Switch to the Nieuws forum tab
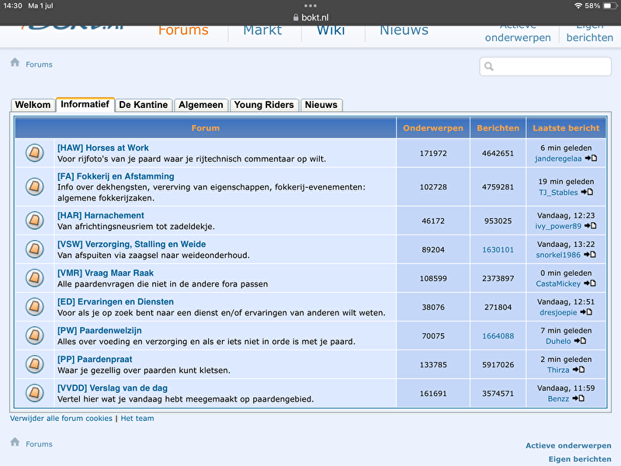The height and width of the screenshot is (466, 621). [x=321, y=105]
